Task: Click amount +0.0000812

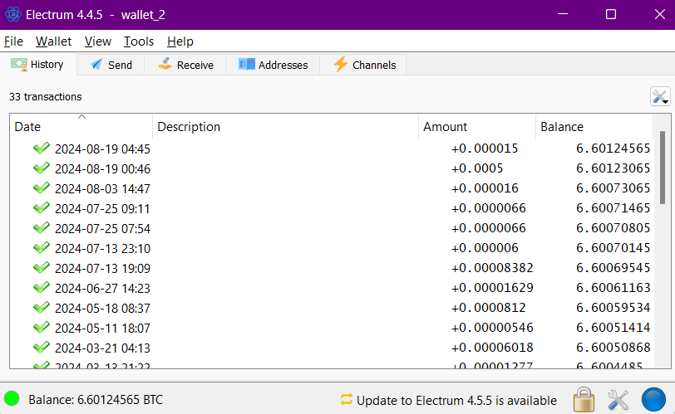Action: (x=489, y=308)
